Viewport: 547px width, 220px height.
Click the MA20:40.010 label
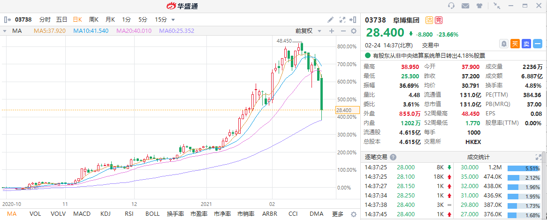pyautogui.click(x=134, y=30)
